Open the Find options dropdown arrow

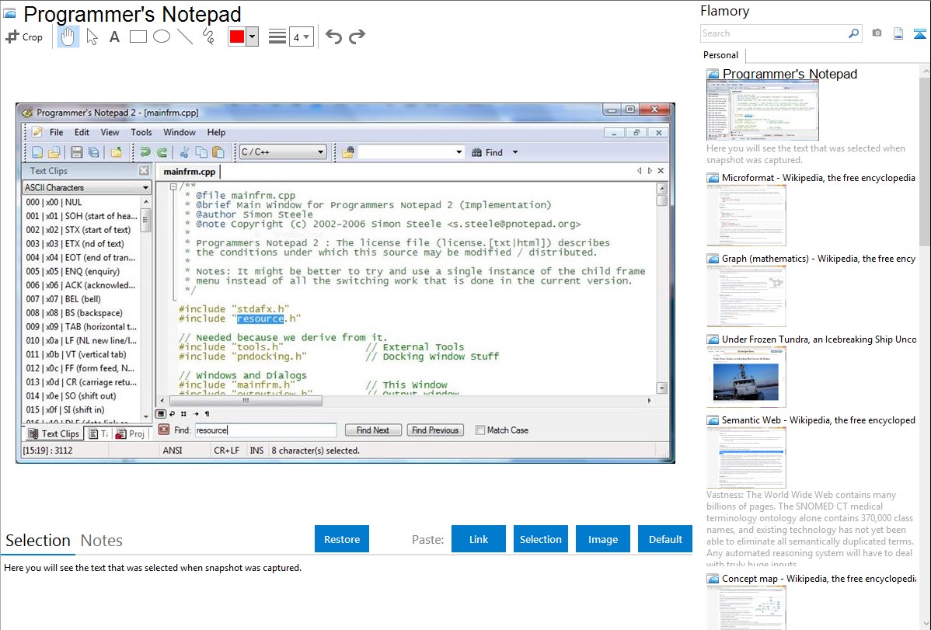click(514, 152)
